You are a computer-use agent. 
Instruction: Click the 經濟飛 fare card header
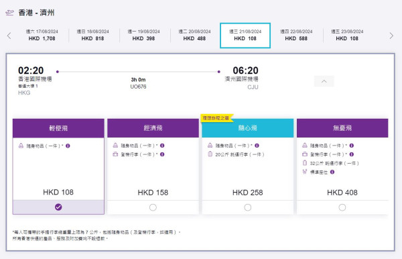153,128
